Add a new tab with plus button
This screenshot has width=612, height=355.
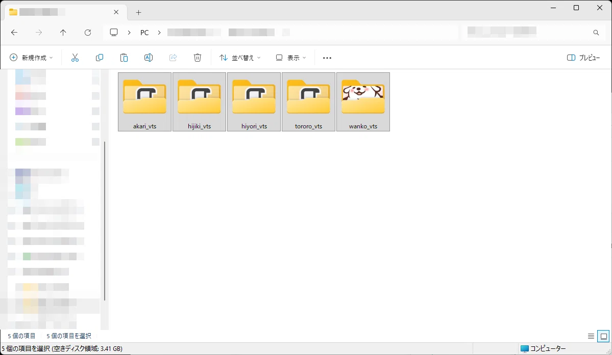click(138, 12)
